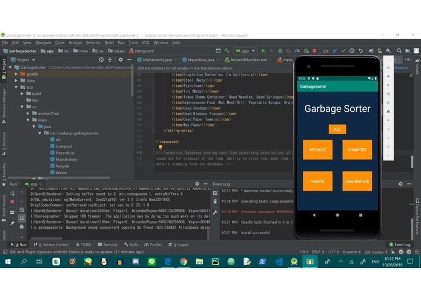Commit changes with Git green checkmark

coord(343,51)
